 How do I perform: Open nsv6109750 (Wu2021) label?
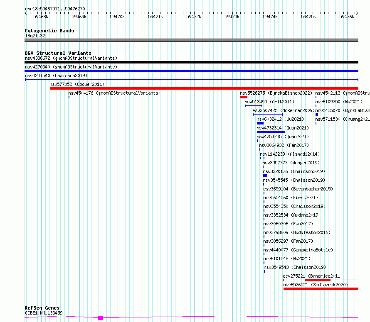339,102
